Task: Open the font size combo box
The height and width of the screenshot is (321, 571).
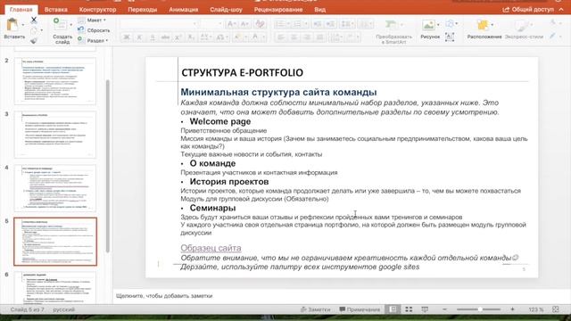Action: click(211, 24)
